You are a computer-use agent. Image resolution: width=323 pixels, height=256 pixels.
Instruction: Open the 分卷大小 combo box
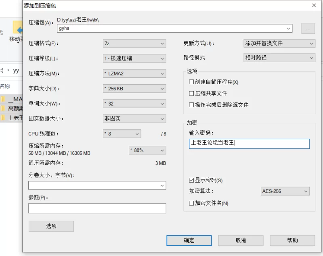(97, 185)
